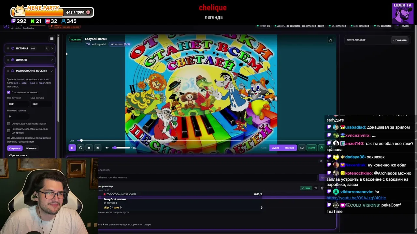
Task: Expand the Донаты panel
Action: 52,60
